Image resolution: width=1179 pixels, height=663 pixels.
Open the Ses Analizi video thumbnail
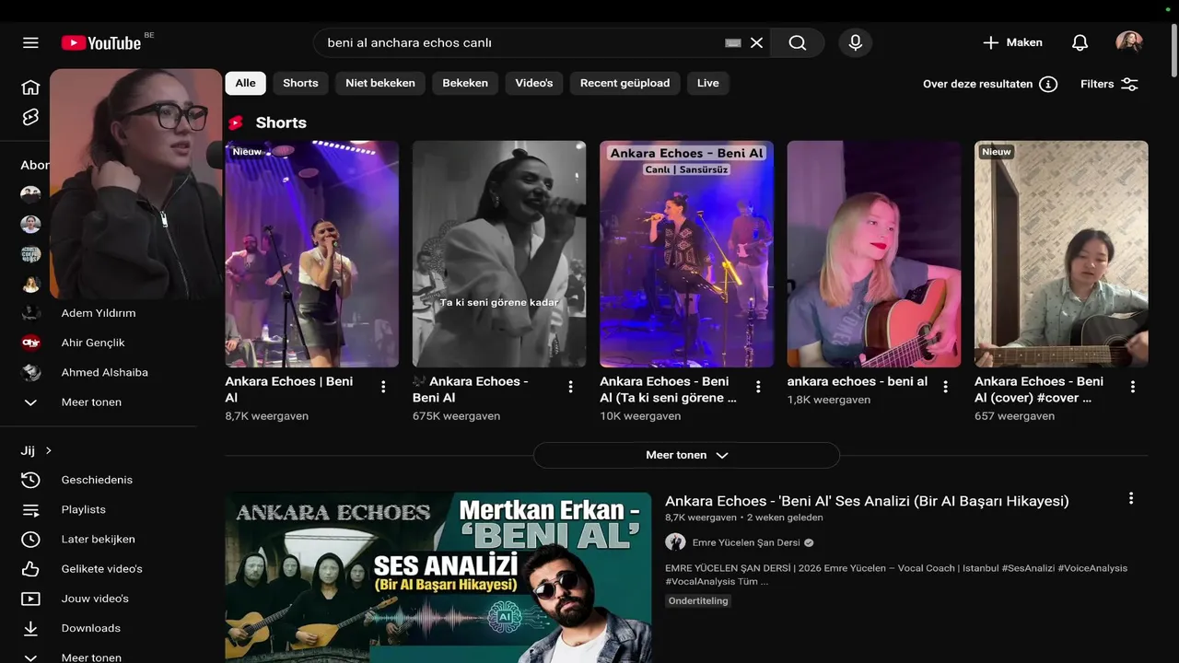438,577
